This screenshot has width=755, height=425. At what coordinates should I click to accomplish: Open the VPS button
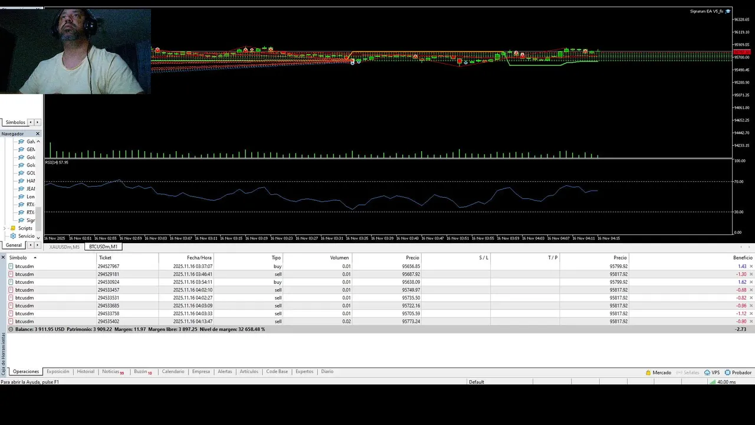[712, 372]
